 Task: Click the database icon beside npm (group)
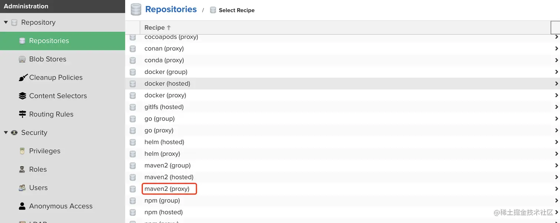pyautogui.click(x=133, y=201)
